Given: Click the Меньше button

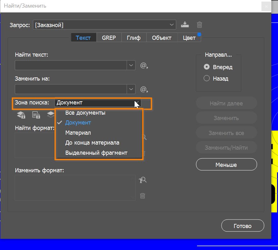Looking at the screenshot, I should pyautogui.click(x=226, y=164).
